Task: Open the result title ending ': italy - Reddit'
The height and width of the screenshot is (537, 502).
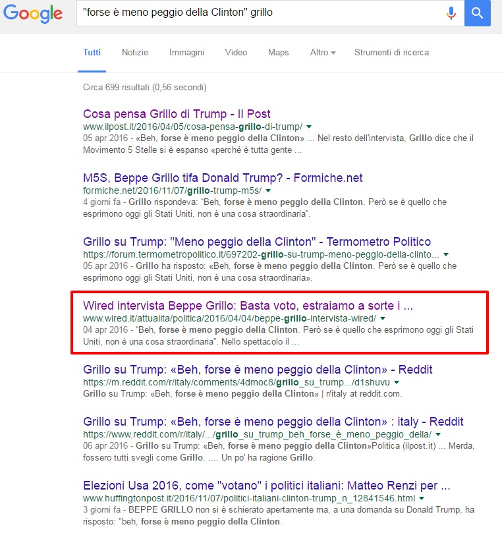Action: pos(273,422)
